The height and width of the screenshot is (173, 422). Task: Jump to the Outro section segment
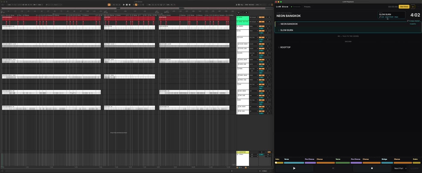tap(417, 163)
